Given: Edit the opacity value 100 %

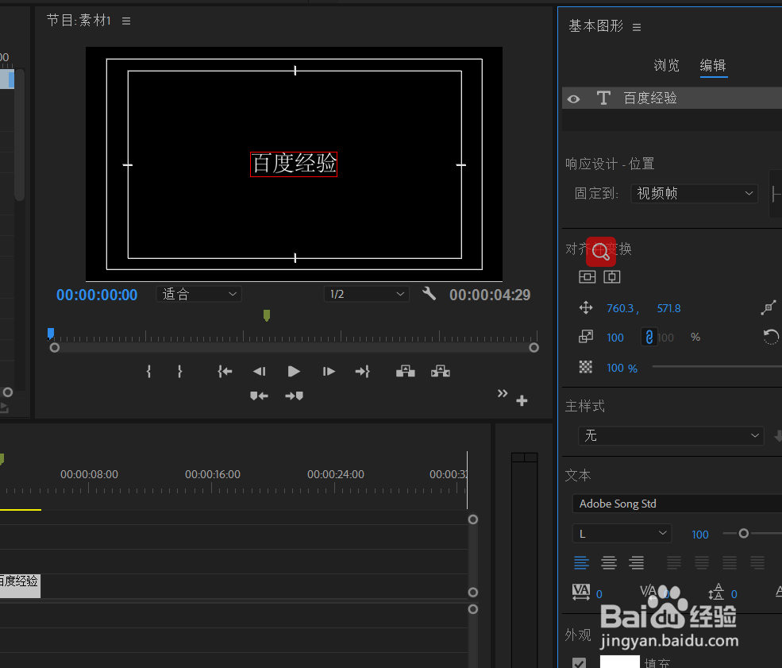Looking at the screenshot, I should pyautogui.click(x=622, y=369).
